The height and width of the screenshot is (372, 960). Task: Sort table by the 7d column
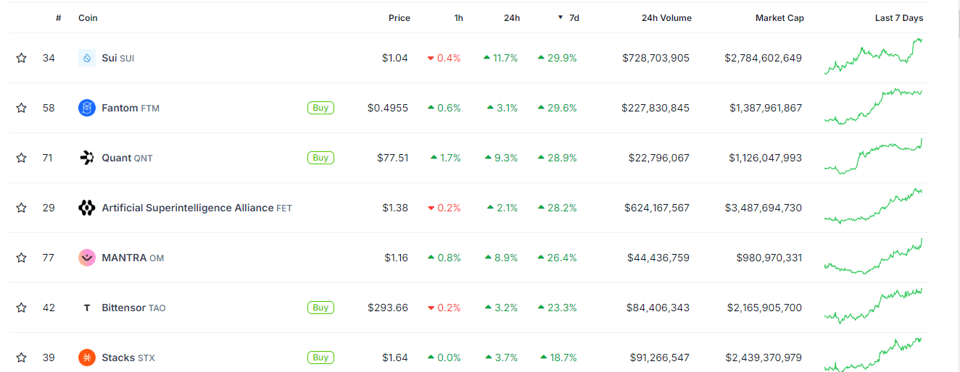(x=574, y=18)
